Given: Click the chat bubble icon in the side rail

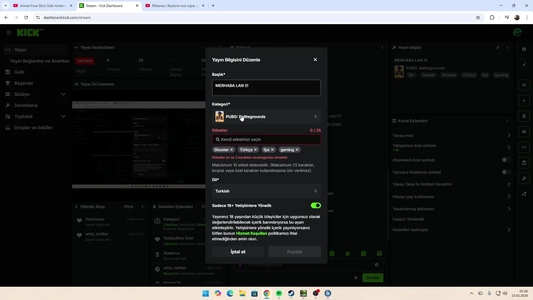Looking at the screenshot, I should 524,132.
